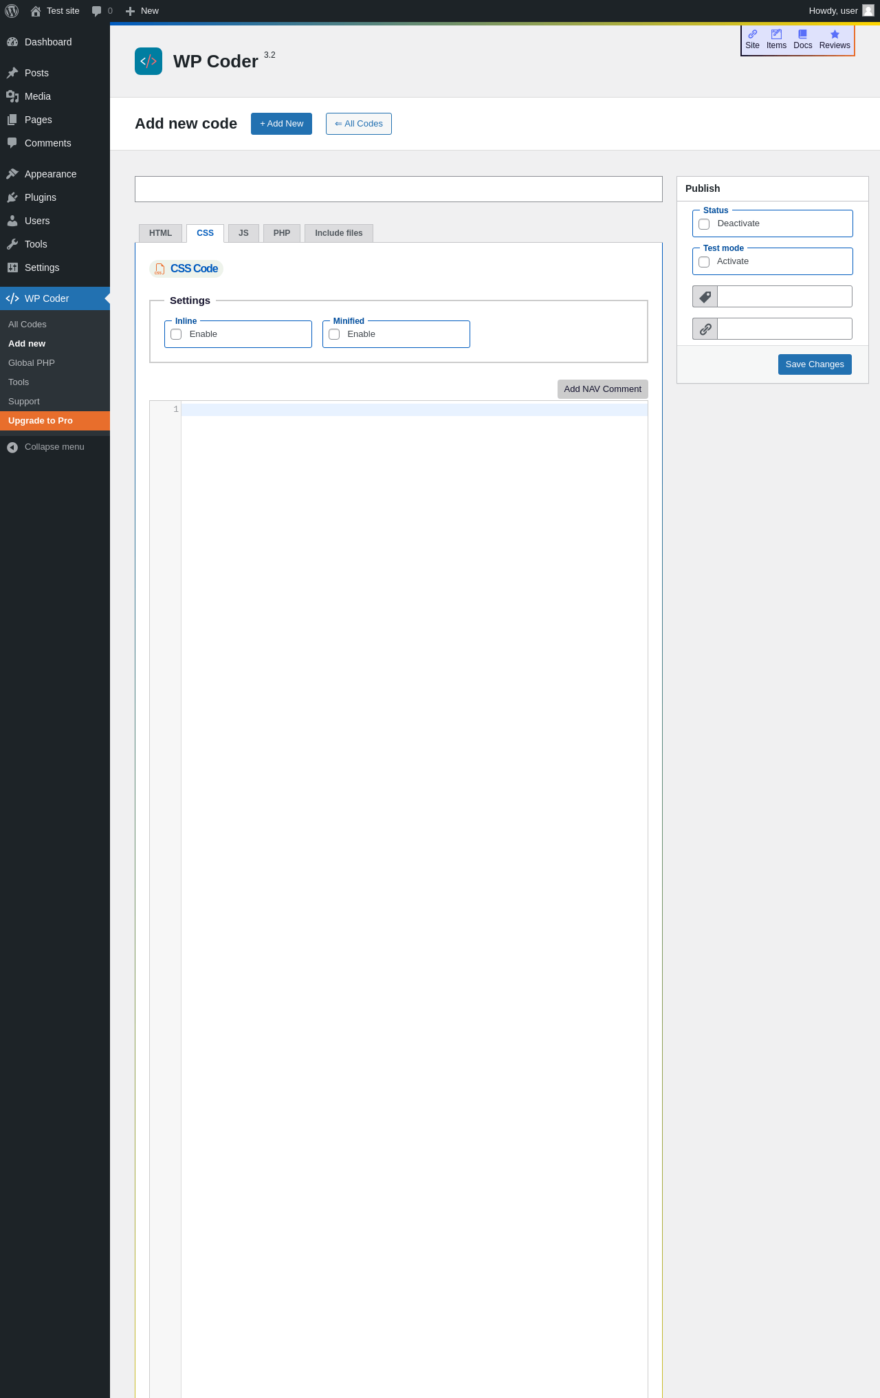Viewport: 880px width, 1398px height.
Task: Switch to the PHP tab
Action: tap(282, 233)
